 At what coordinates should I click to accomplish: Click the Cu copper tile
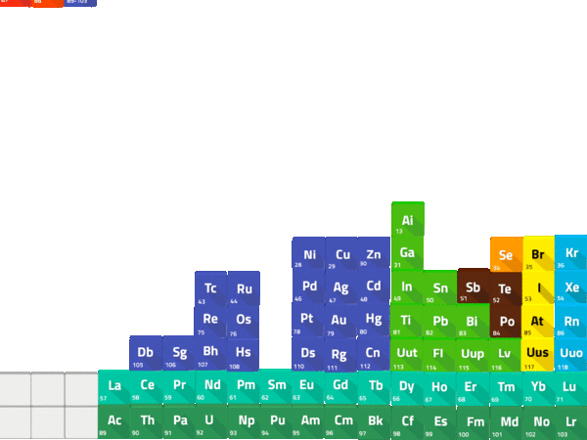(341, 253)
